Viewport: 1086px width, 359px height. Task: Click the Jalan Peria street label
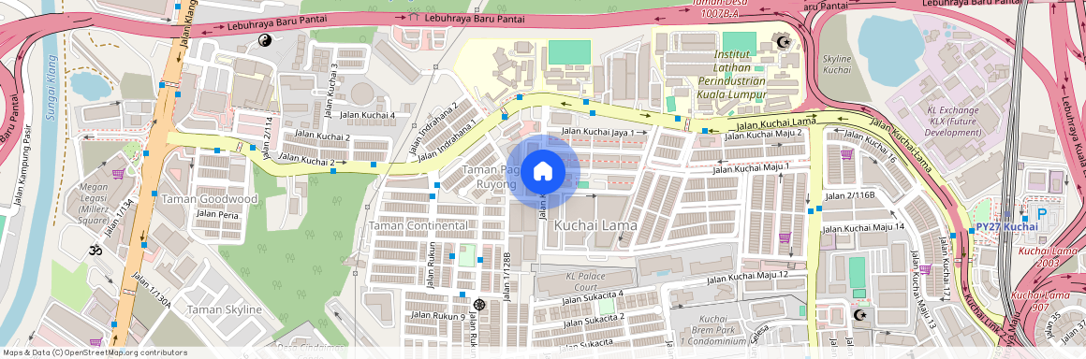[218, 214]
